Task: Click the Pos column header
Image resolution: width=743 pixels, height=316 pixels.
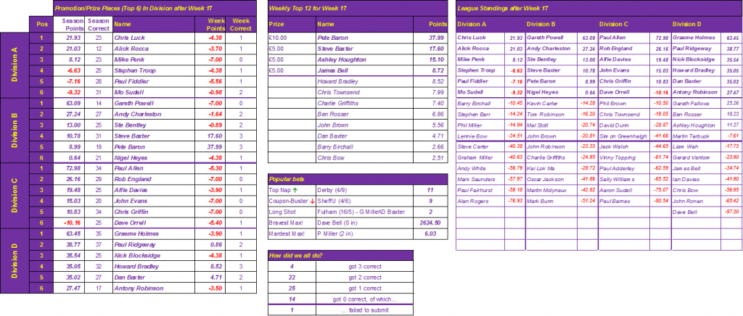Action: 41,25
